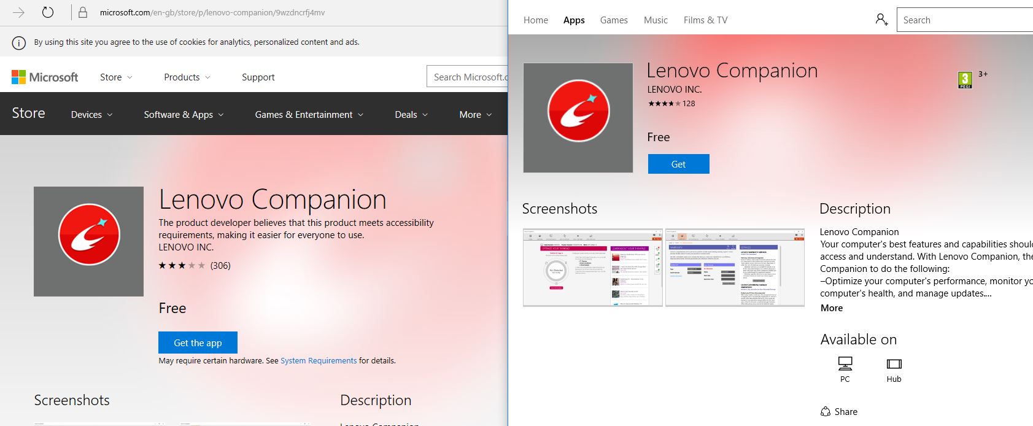Viewport: 1033px width, 426px height.
Task: Click the browser refresh icon
Action: coord(47,12)
